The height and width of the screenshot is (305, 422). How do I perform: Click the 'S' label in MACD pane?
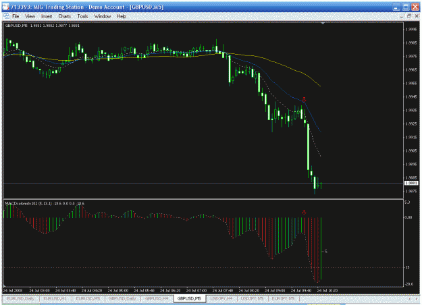326,251
